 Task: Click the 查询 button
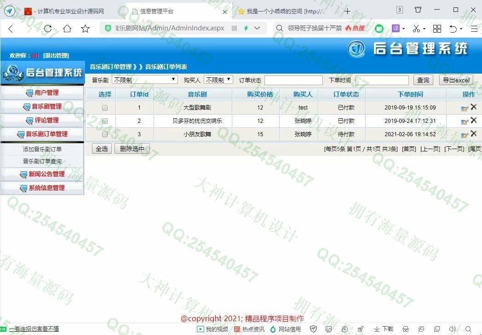[x=423, y=80]
